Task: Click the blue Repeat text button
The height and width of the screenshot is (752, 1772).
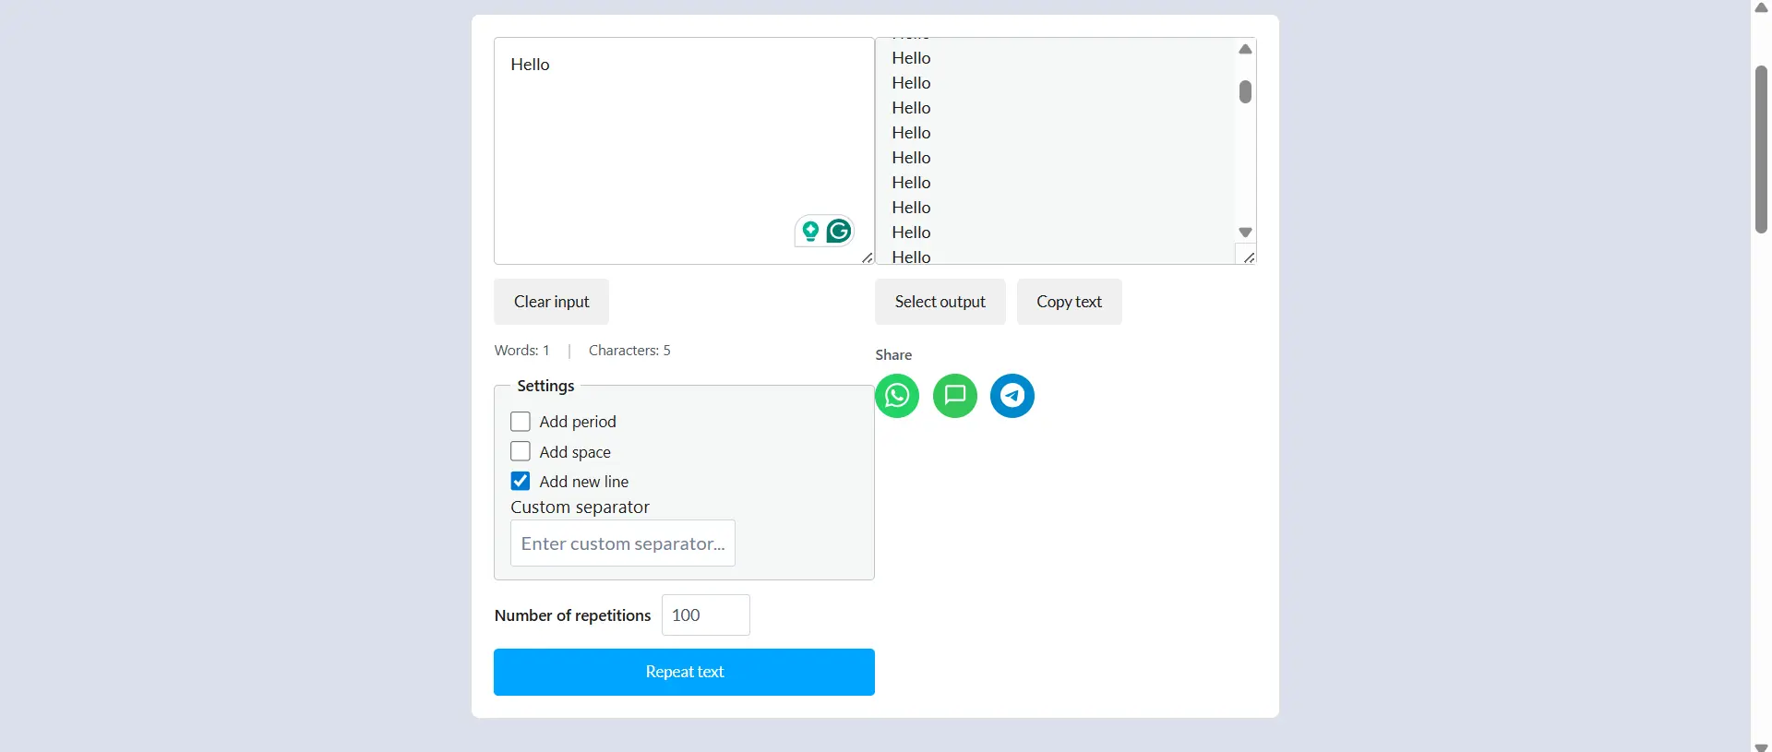Action: coord(684,672)
